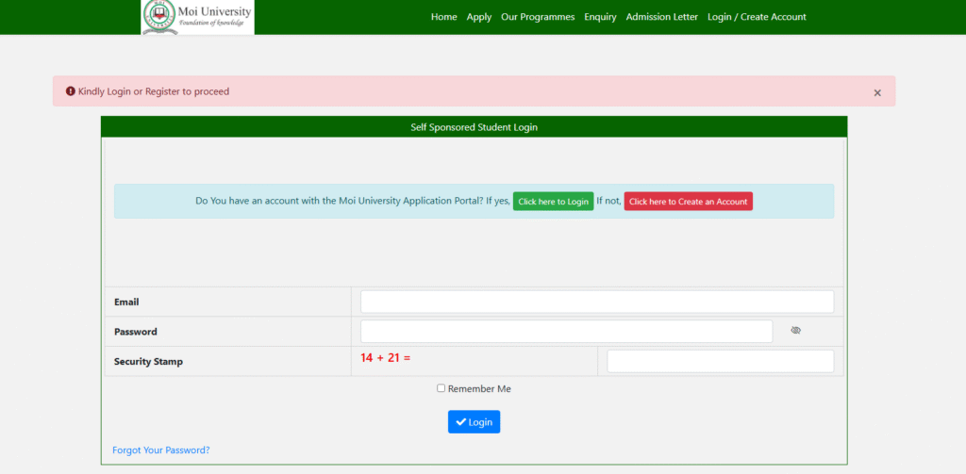Toggle password visibility eye icon

point(795,331)
